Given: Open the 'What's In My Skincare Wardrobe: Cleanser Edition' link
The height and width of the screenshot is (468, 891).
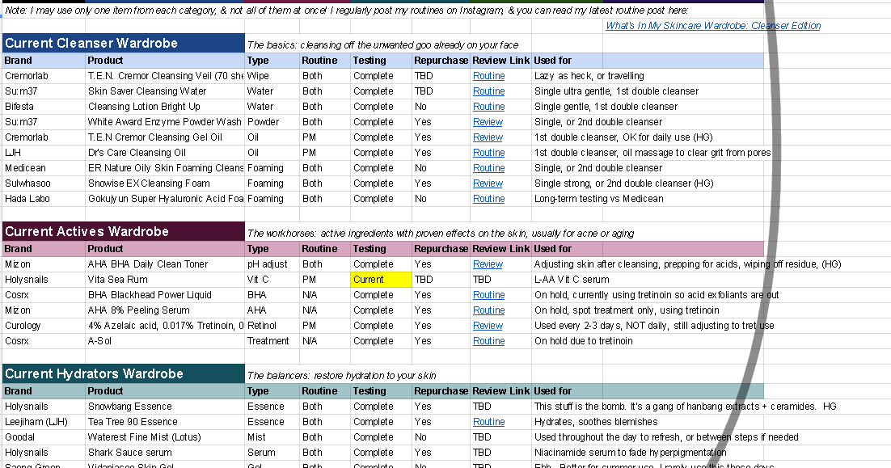Looking at the screenshot, I should tap(713, 26).
